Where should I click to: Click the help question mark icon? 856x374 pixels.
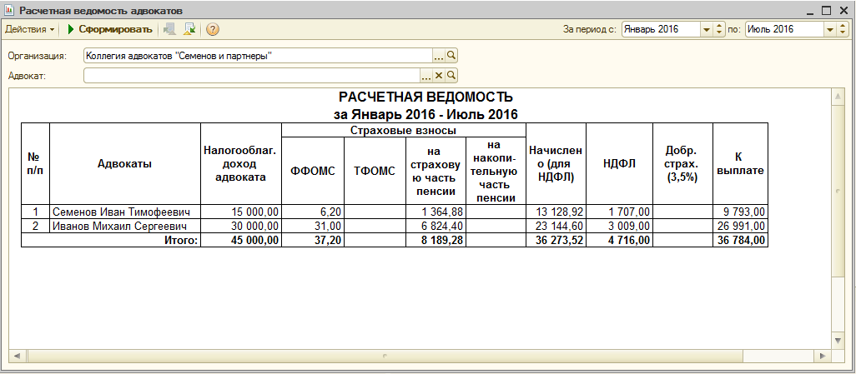(213, 29)
